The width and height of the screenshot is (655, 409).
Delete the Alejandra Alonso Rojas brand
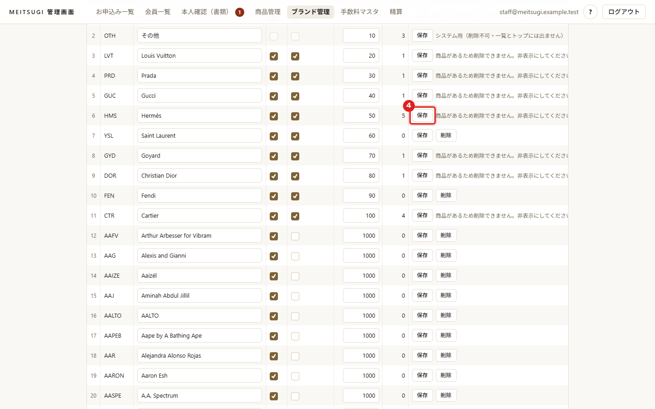point(446,355)
